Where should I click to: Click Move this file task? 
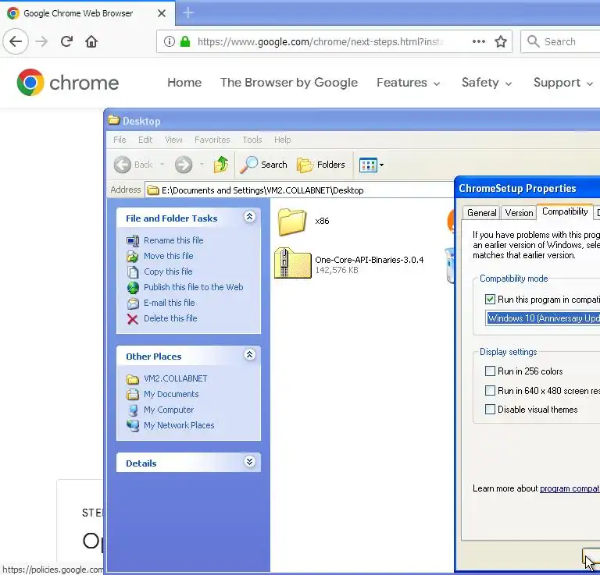[x=169, y=256]
